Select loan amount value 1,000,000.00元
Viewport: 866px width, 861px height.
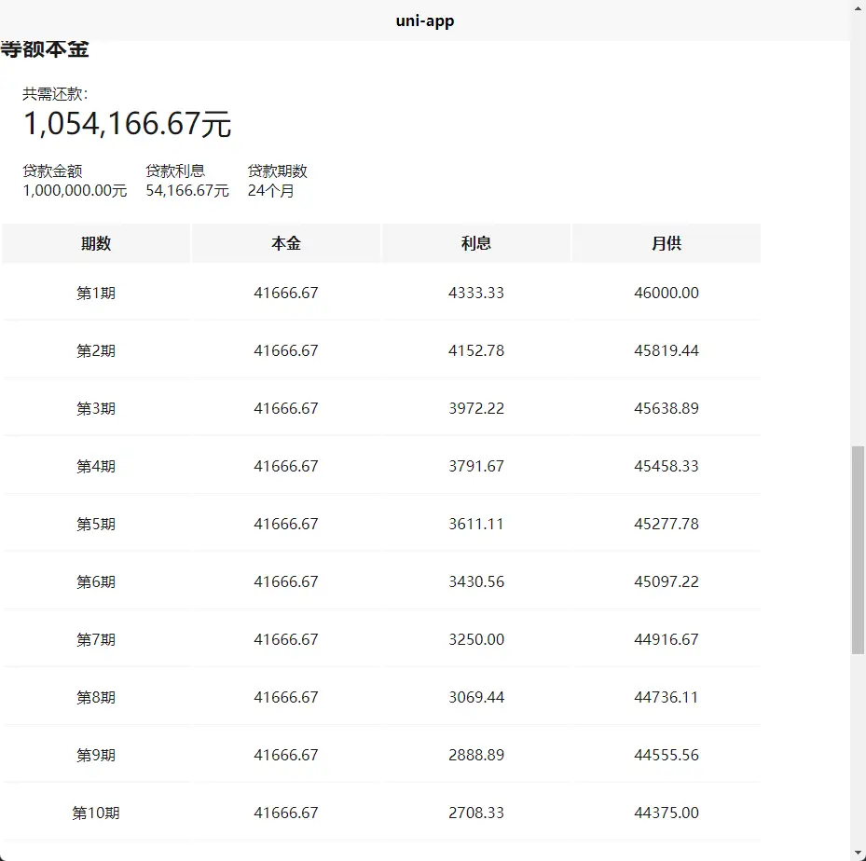[x=75, y=191]
